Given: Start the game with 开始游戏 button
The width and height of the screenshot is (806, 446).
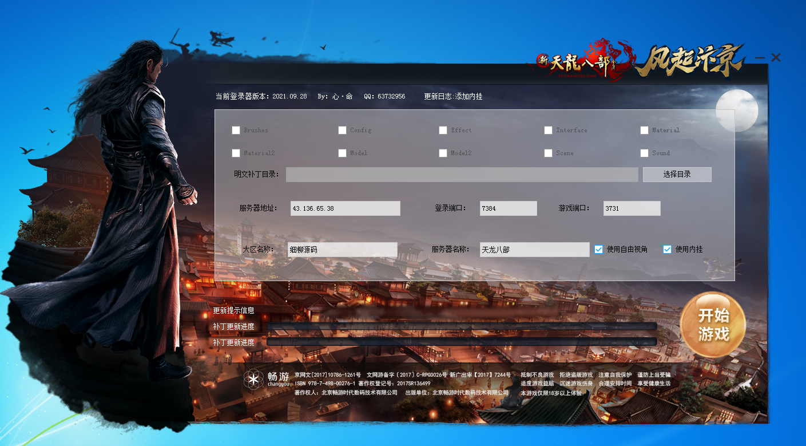Looking at the screenshot, I should pyautogui.click(x=713, y=325).
